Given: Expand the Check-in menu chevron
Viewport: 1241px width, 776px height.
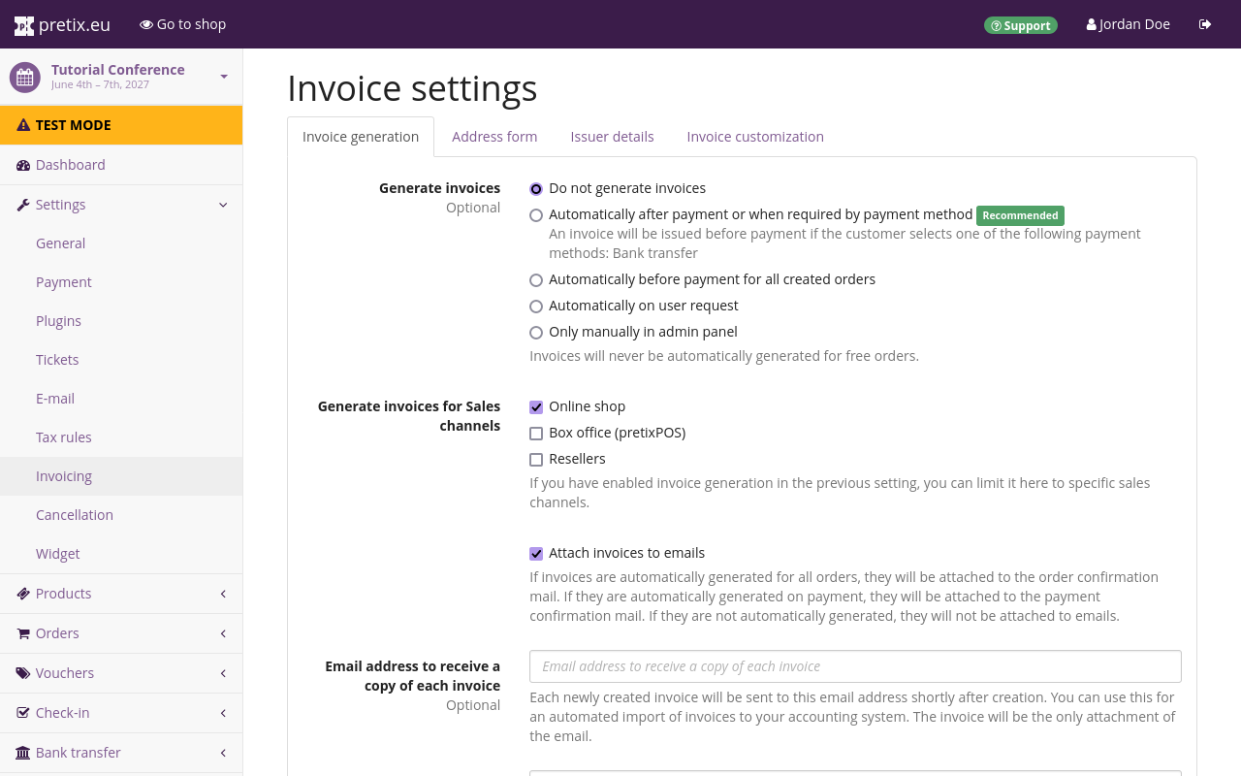Looking at the screenshot, I should pyautogui.click(x=223, y=713).
